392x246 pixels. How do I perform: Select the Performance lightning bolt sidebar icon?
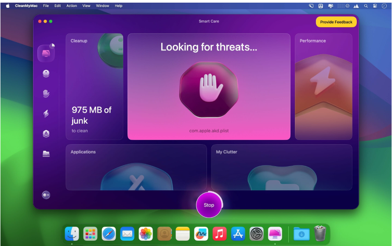(x=46, y=114)
